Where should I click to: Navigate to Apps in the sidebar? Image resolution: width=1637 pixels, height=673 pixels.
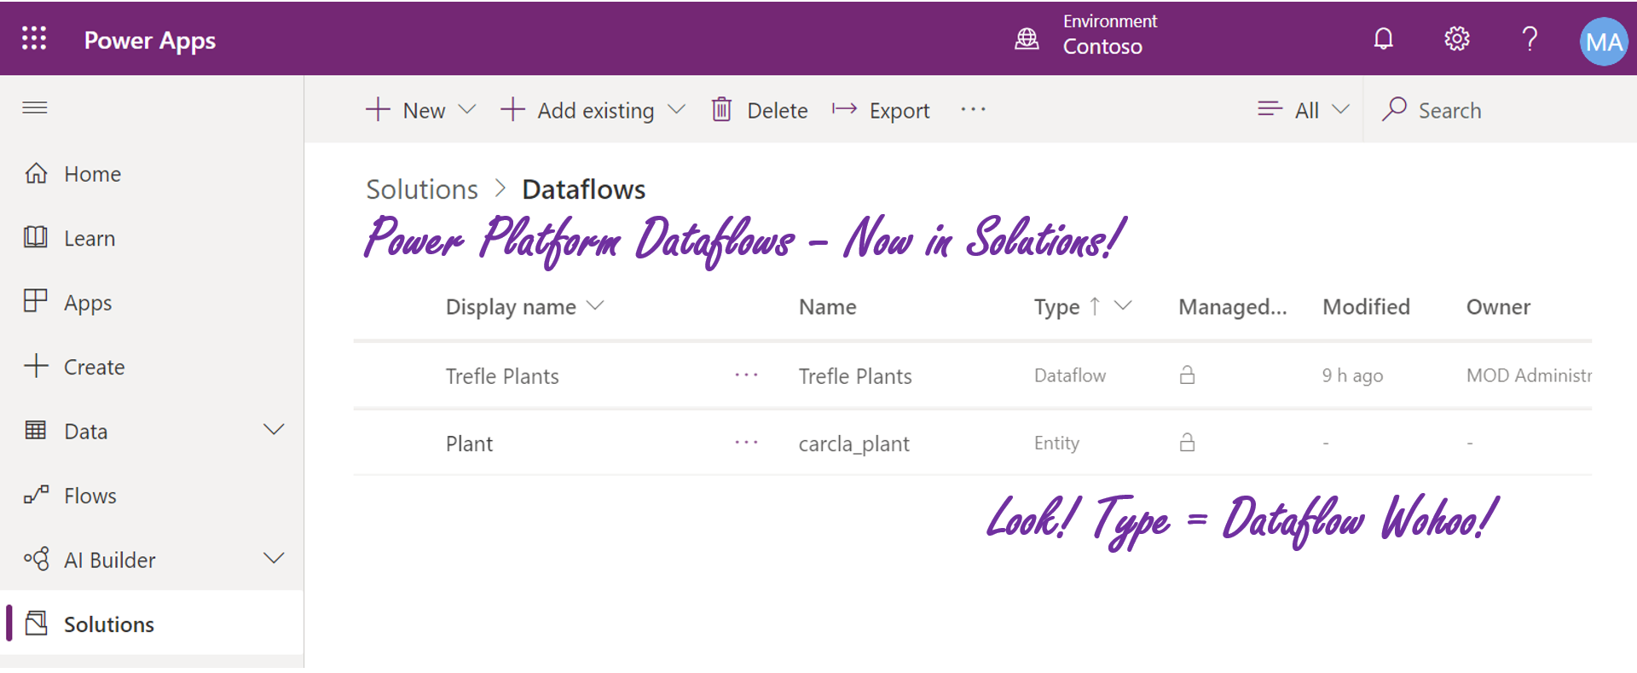pos(88,303)
